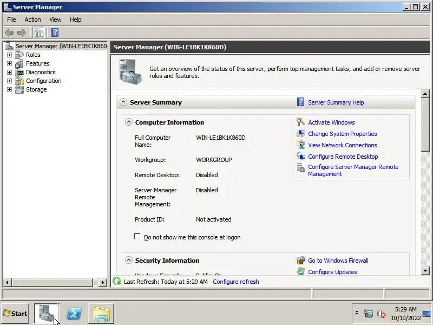
Task: Click the 'Not activated' Product ID value
Action: click(x=214, y=219)
